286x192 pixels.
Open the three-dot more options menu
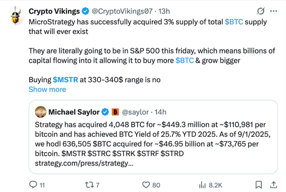pos(273,11)
